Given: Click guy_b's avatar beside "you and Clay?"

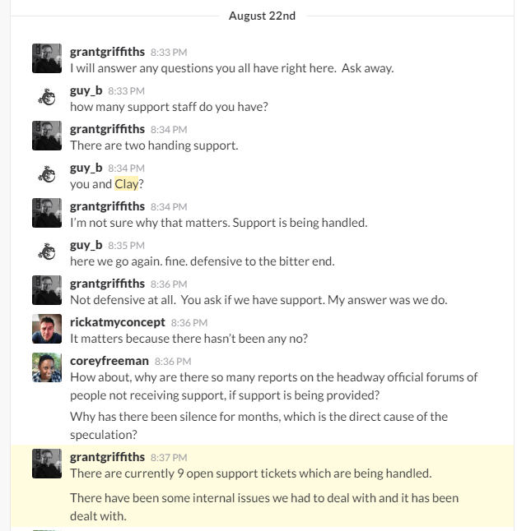Looking at the screenshot, I should (x=47, y=174).
